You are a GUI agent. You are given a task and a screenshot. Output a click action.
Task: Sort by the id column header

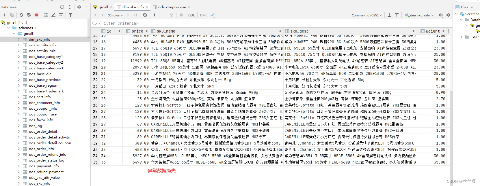[111, 31]
